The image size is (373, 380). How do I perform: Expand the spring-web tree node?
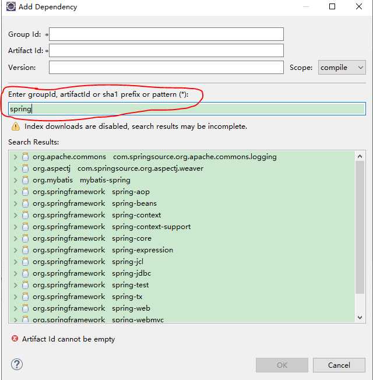[16, 308]
